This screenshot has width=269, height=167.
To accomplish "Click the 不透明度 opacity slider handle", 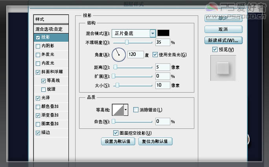I will 127,42.
